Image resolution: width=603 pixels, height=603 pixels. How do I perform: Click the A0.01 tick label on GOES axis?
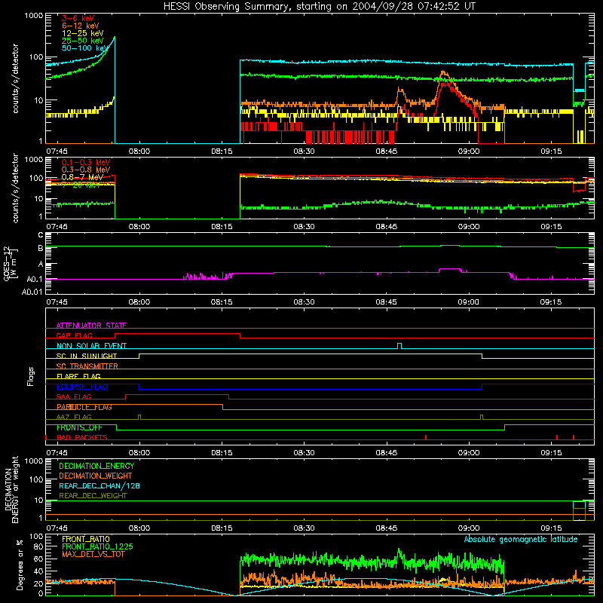(32, 292)
